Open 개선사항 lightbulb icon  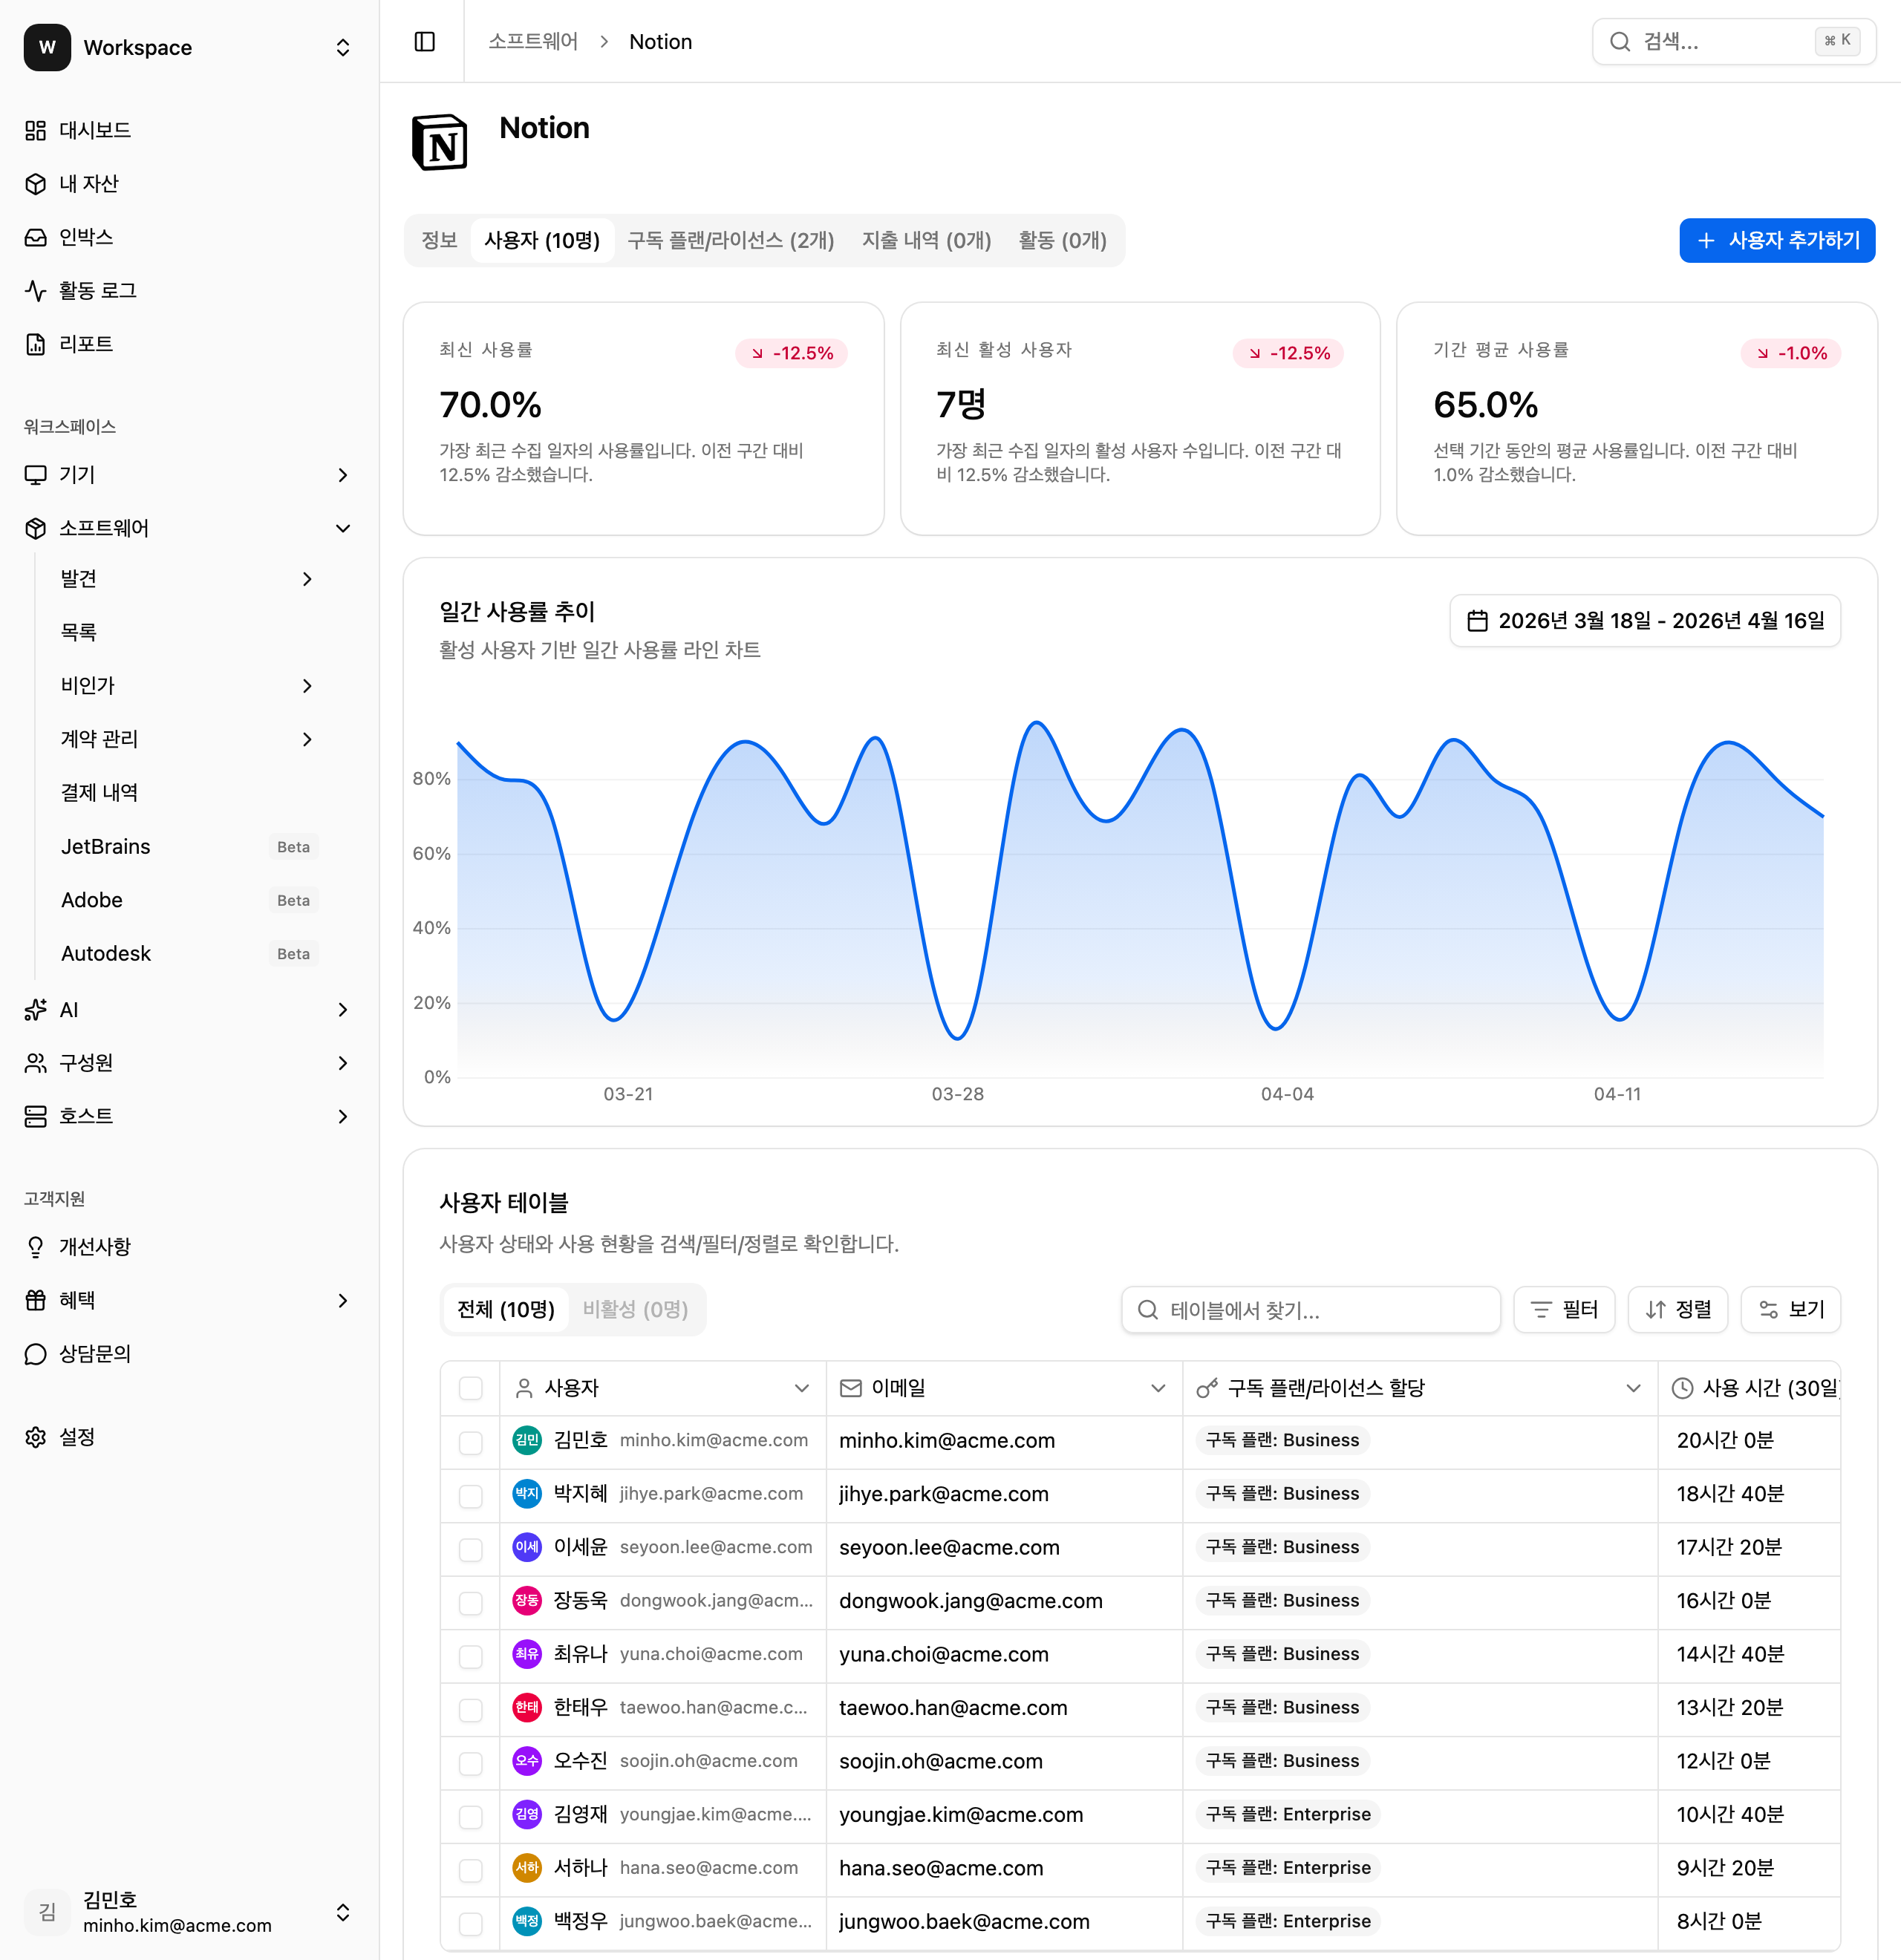(x=36, y=1247)
